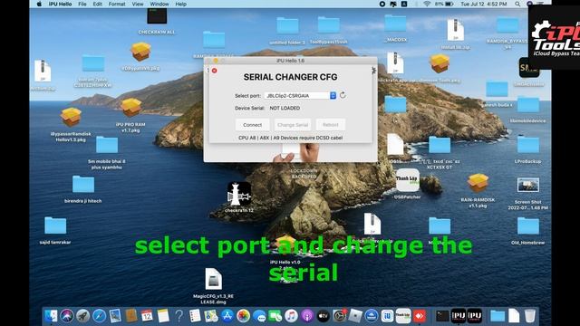Open Photos from the dock
Viewport: 580px width, 326px height.
pyautogui.click(x=243, y=316)
